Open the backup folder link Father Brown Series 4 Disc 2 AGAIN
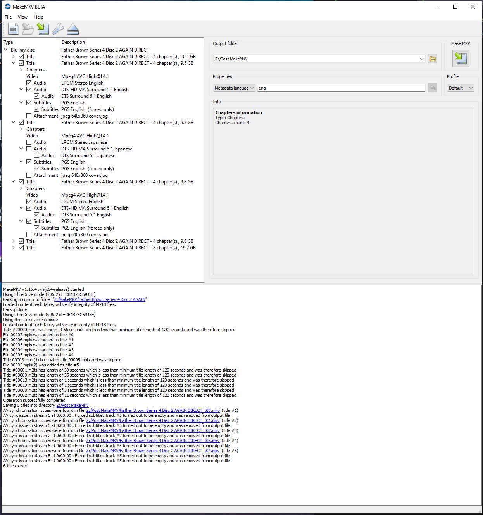The width and height of the screenshot is (483, 515). [x=100, y=299]
